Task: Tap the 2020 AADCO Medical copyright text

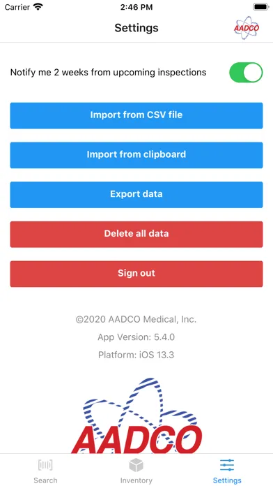Action: (136, 319)
